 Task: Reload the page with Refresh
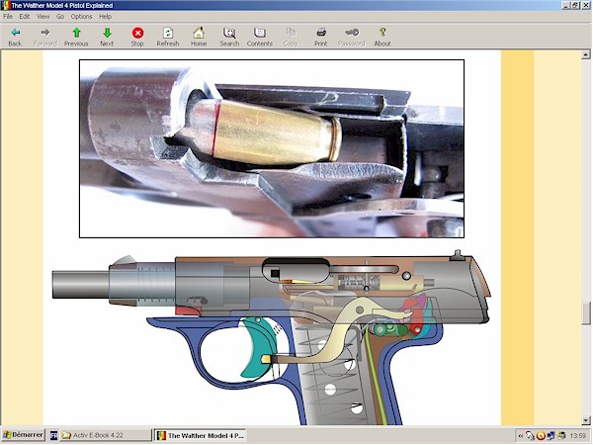(x=168, y=38)
